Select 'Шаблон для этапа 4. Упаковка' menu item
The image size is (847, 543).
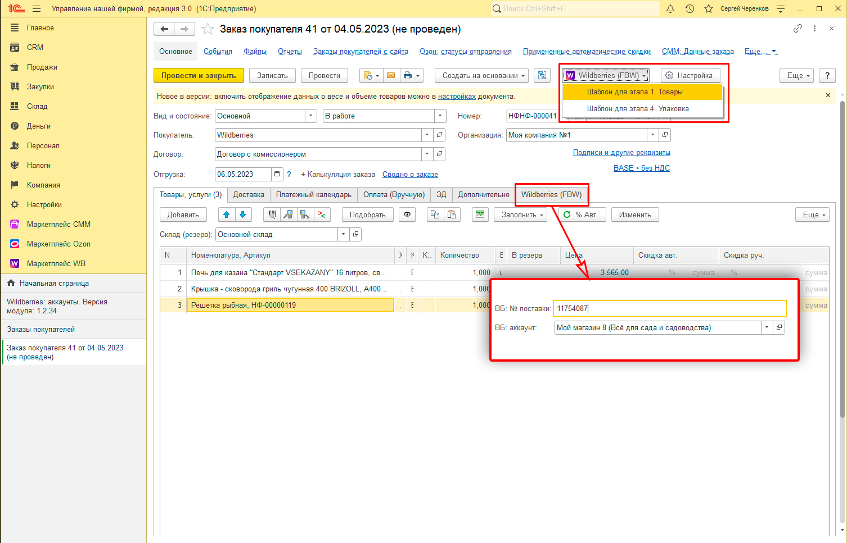pyautogui.click(x=638, y=109)
